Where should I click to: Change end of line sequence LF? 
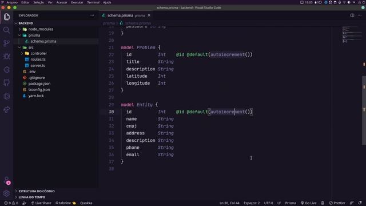coord(279,203)
